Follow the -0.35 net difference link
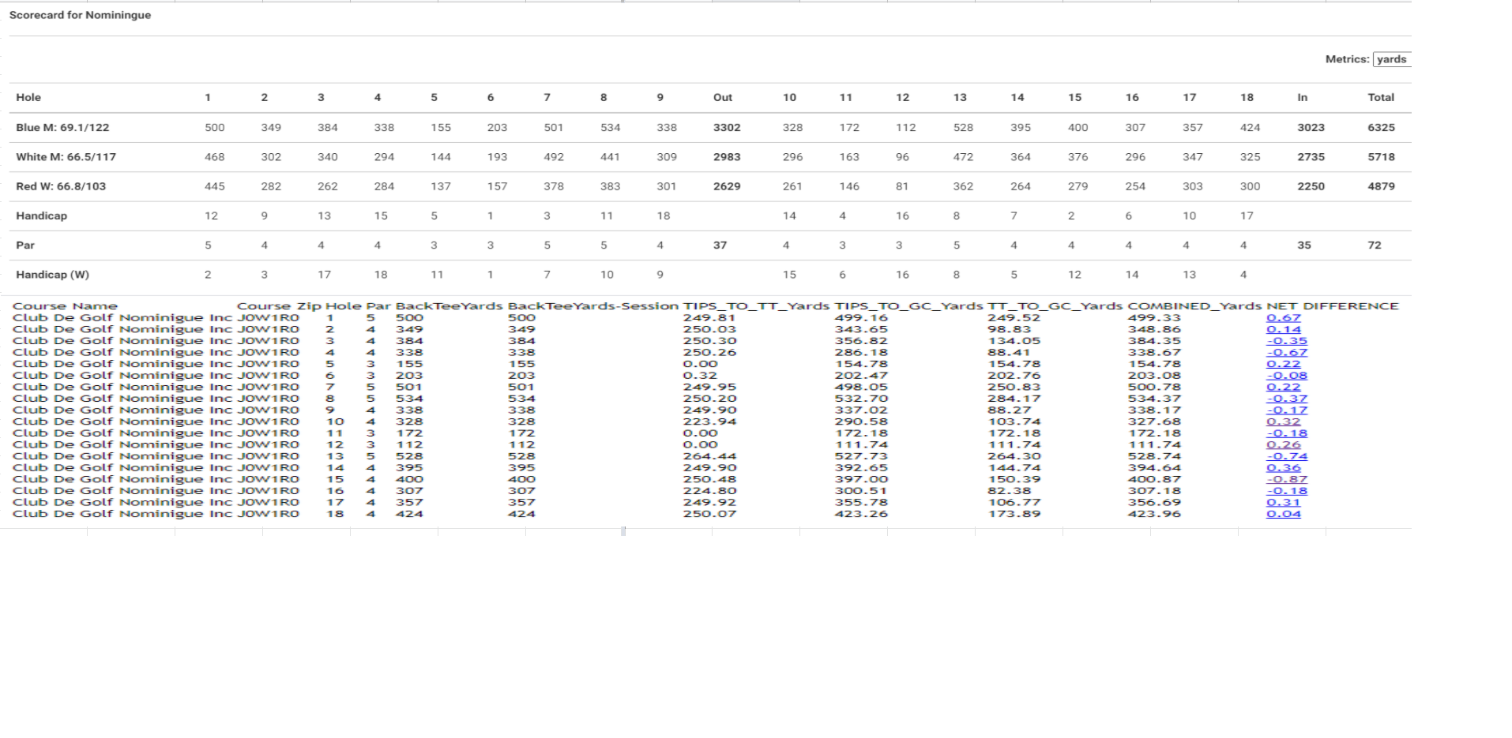Screen dimensions: 1512x738 (x=1287, y=341)
